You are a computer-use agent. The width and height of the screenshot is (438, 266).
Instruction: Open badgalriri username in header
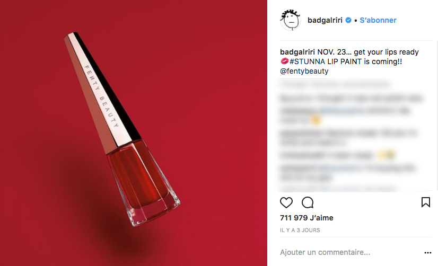[x=325, y=20]
